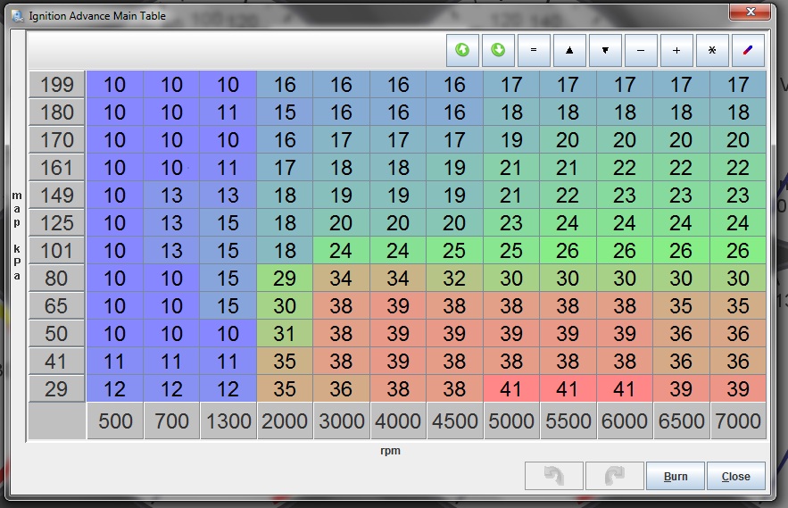Select the 500 rpm column header
This screenshot has height=508, width=788.
[115, 421]
